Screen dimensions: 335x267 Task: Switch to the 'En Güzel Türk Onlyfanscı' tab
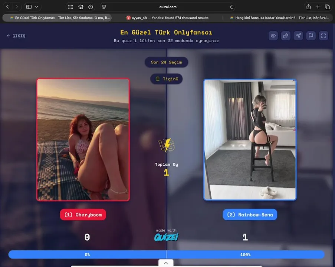coord(57,18)
